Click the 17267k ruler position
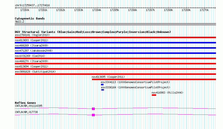This screenshot has height=129, width=223. point(150,10)
